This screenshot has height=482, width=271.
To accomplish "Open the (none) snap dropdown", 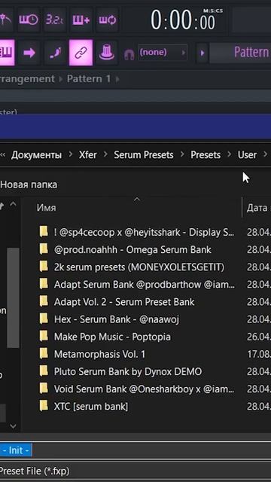I will (x=163, y=53).
